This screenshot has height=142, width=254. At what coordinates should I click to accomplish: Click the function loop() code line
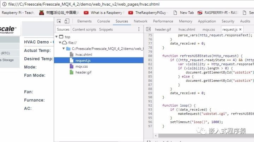(x=179, y=105)
